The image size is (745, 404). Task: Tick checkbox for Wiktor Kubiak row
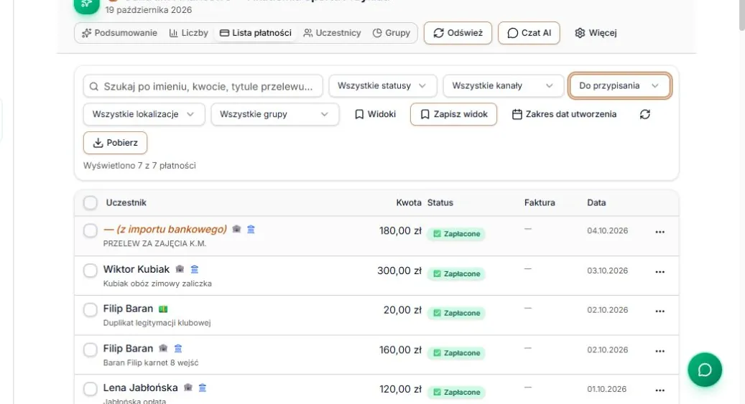click(x=91, y=271)
